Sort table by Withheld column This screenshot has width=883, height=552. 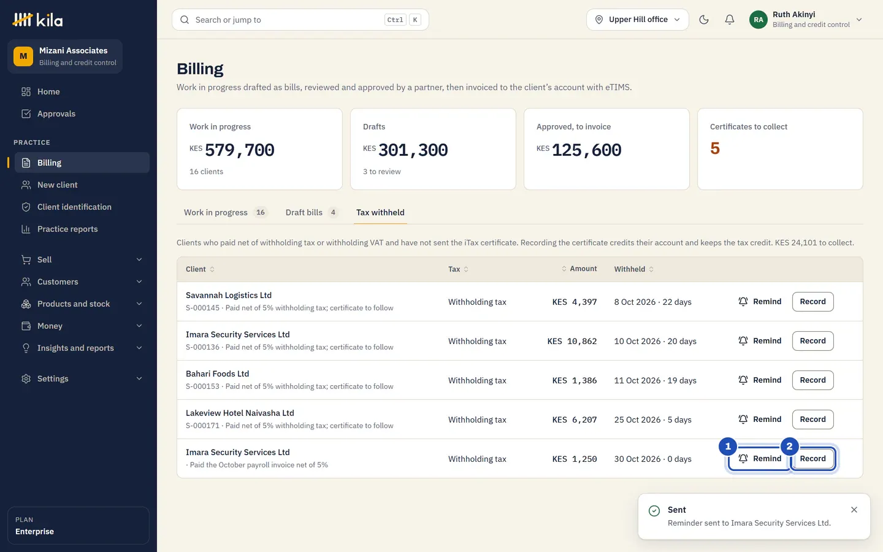634,269
